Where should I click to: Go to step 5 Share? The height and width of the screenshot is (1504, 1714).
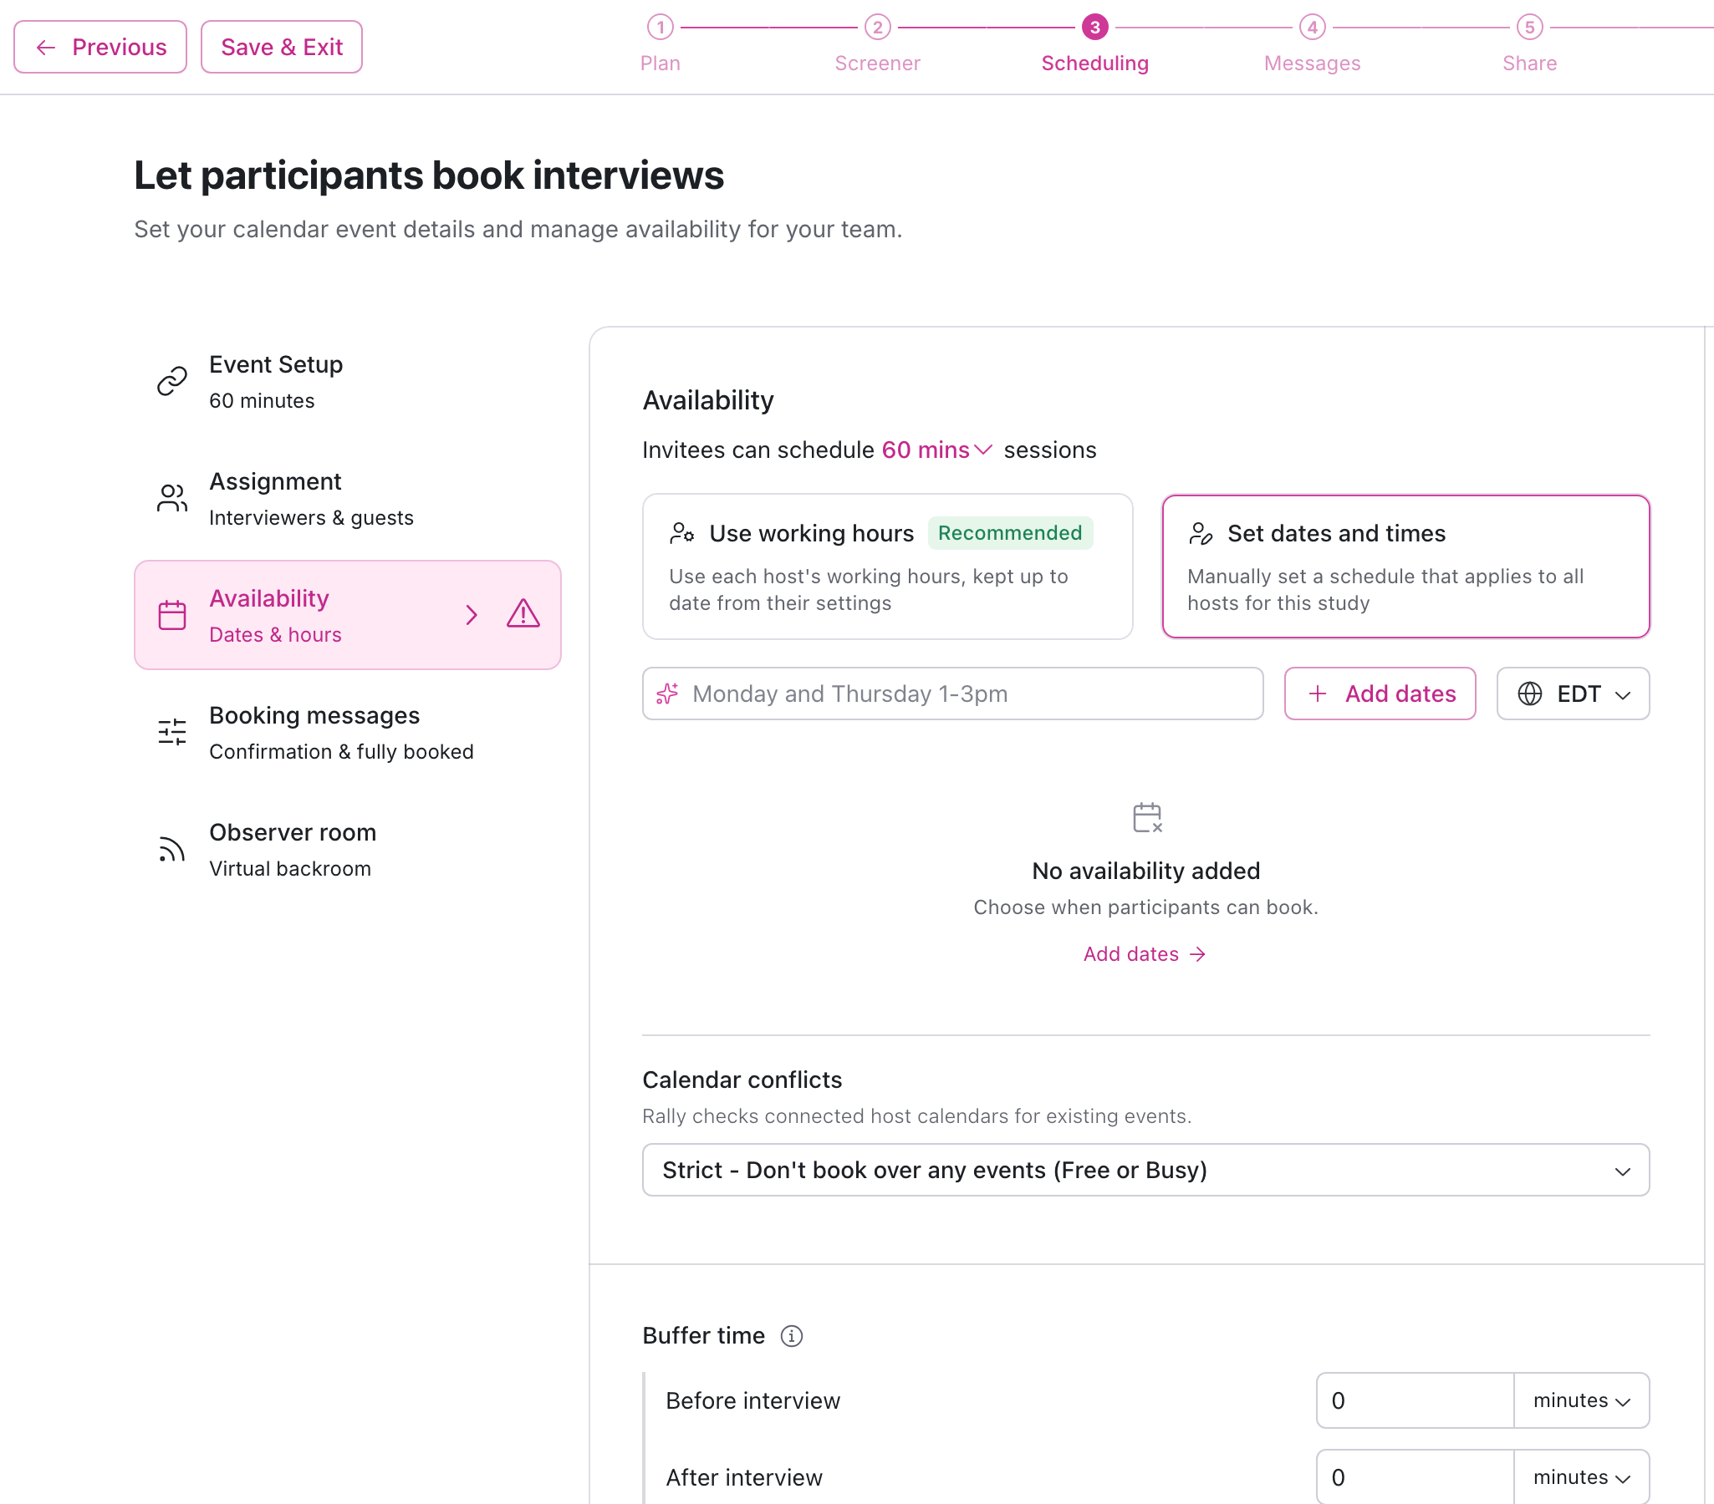[1529, 46]
